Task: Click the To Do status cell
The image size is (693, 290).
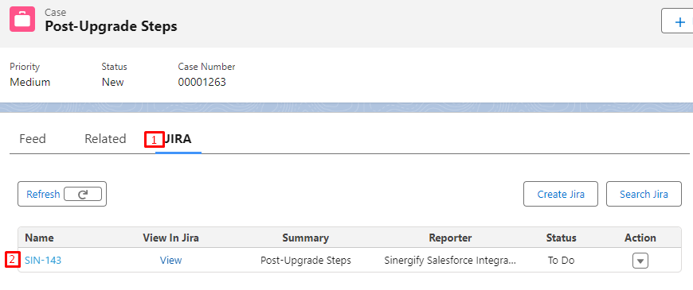Action: pos(561,261)
